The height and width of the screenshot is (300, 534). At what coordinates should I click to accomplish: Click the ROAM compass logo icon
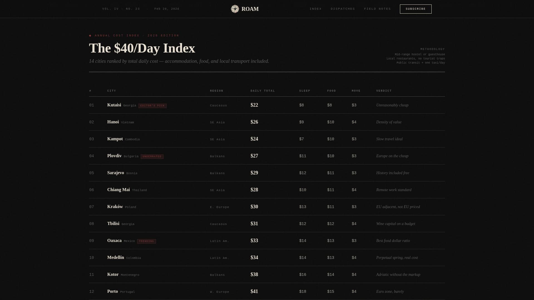(235, 9)
